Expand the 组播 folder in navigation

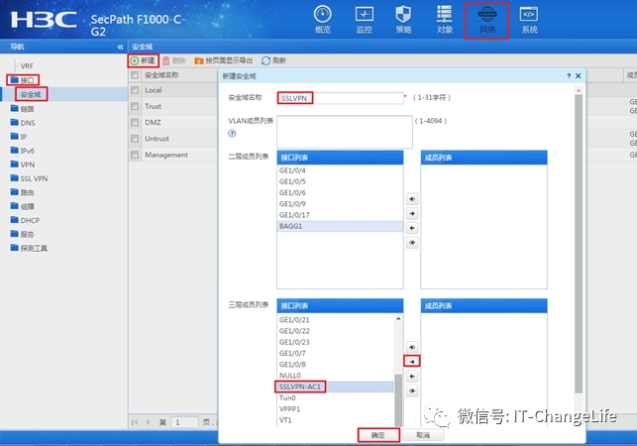coord(23,206)
